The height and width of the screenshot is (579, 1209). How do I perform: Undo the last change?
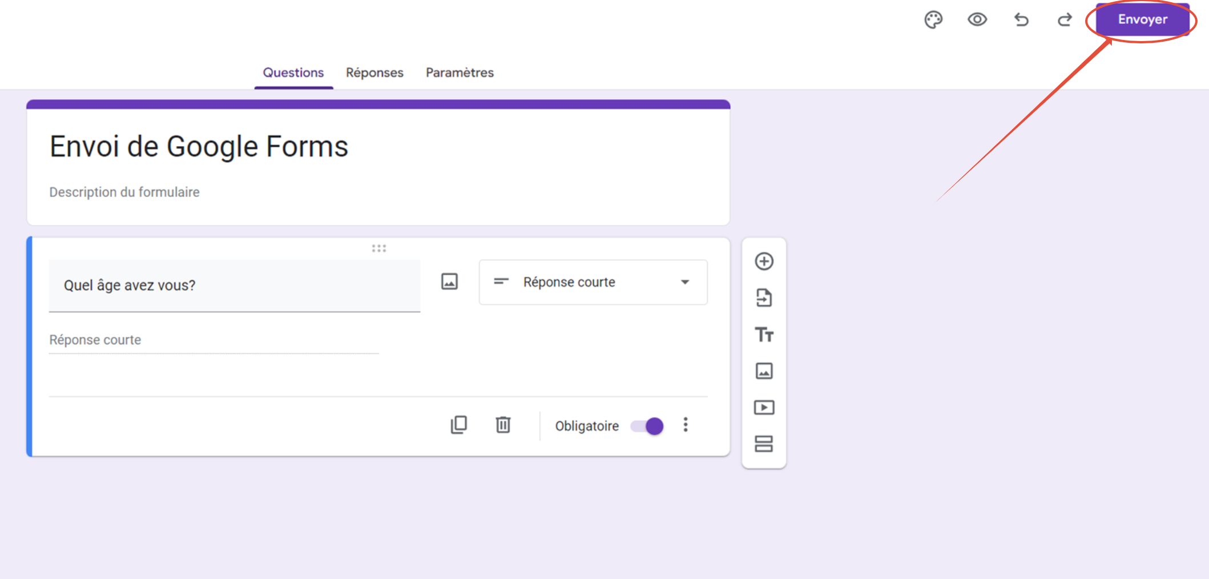coord(1021,20)
